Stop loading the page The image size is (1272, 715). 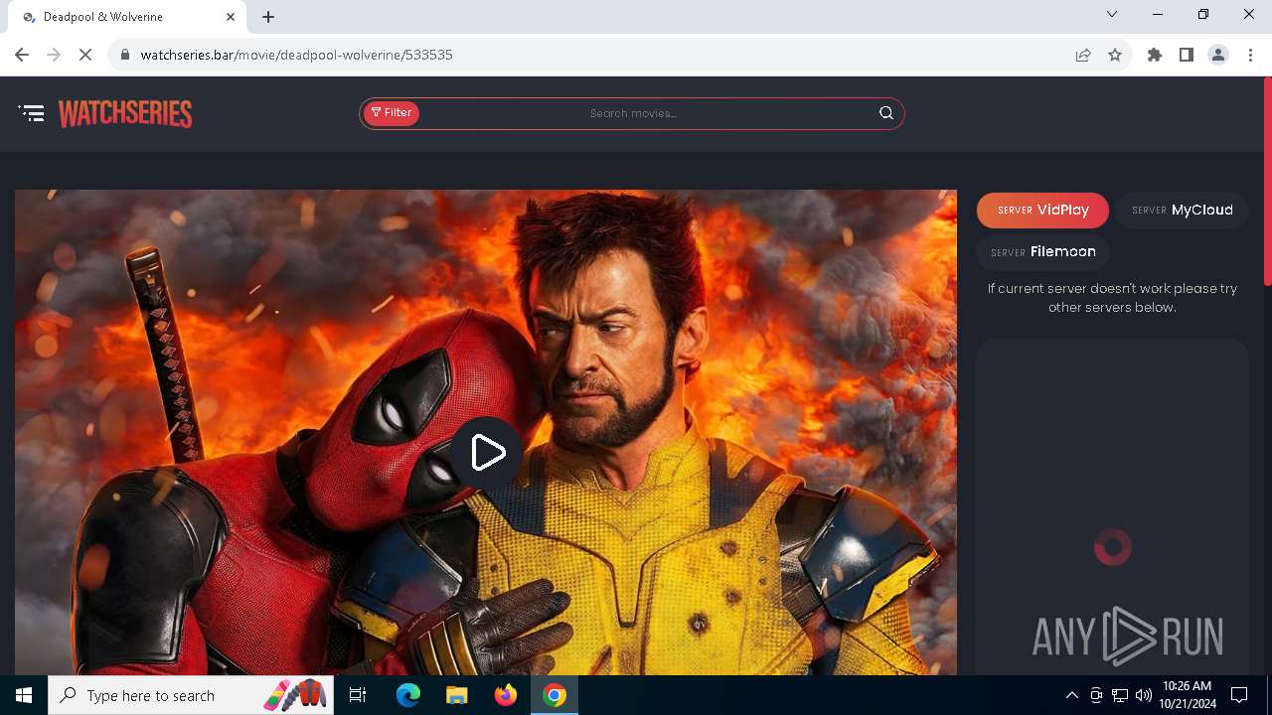(x=85, y=55)
